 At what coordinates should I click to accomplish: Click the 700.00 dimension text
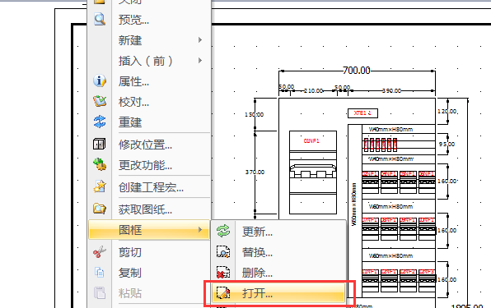[x=357, y=70]
